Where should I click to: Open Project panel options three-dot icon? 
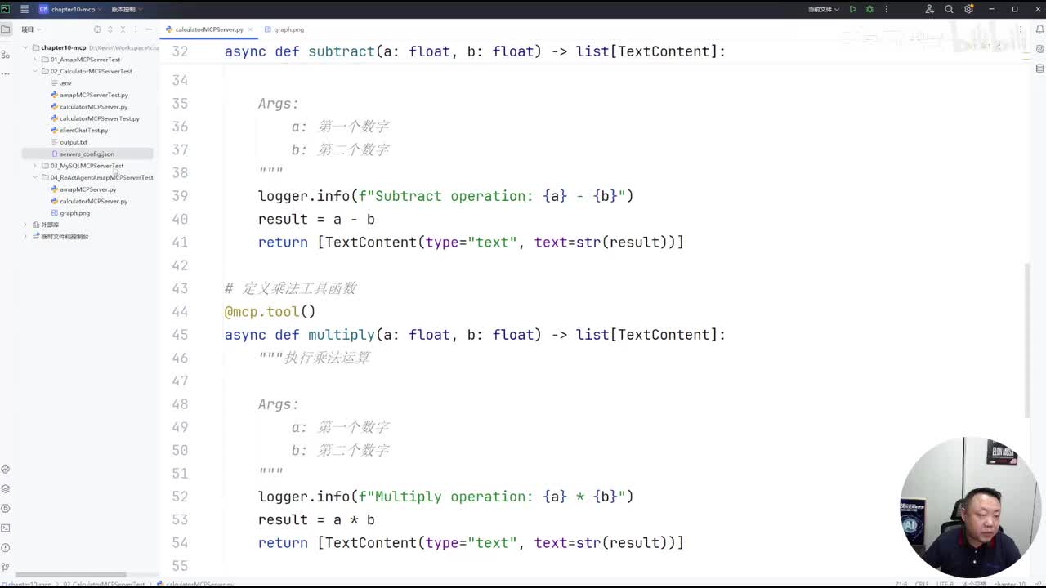coord(136,29)
